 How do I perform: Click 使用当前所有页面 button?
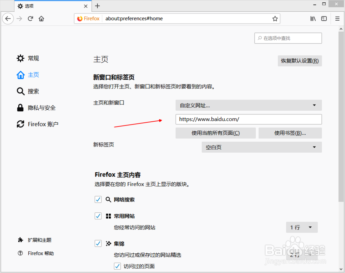[216, 133]
